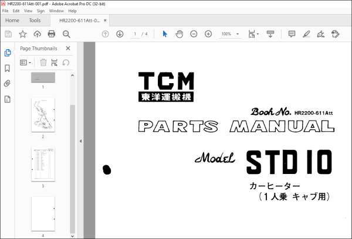Switch to the Tools tab

coord(35,21)
